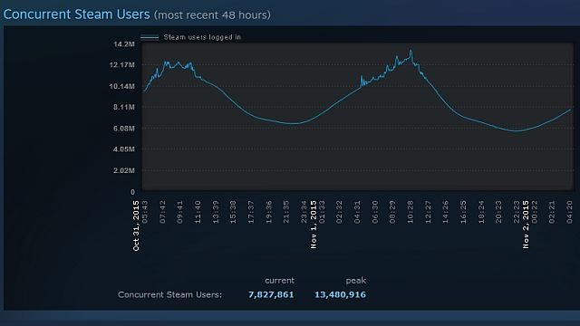The width and height of the screenshot is (580, 326).
Task: Click the 00:22 time label
Action: [535, 212]
